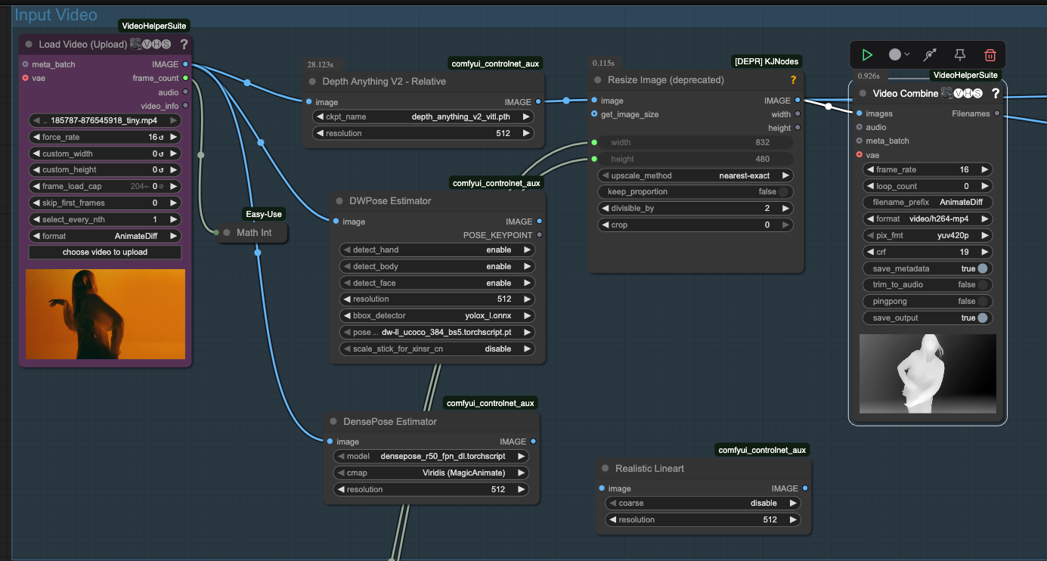The image size is (1047, 561).
Task: Collapse the DWPose Estimator node via its dot
Action: [x=339, y=201]
